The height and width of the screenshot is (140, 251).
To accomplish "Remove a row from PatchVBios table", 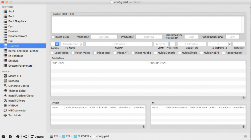I will pos(52,98).
